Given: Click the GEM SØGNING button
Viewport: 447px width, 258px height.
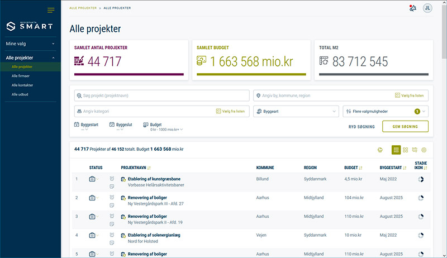Looking at the screenshot, I should (405, 127).
